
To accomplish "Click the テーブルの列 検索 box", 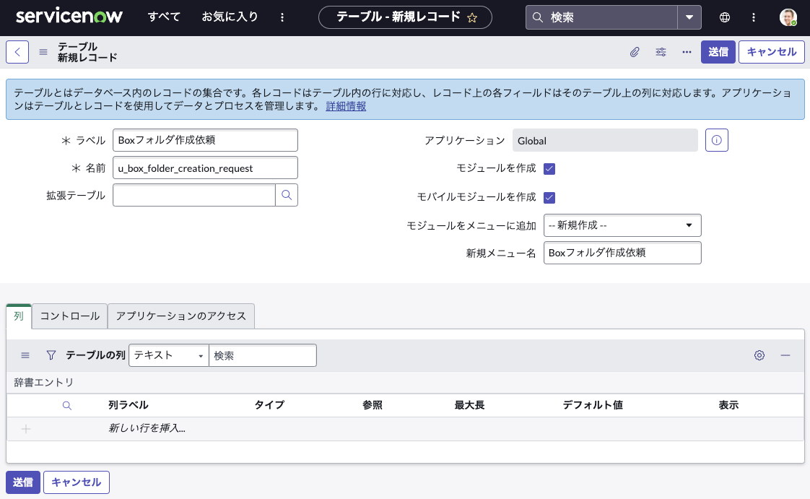I will (263, 355).
